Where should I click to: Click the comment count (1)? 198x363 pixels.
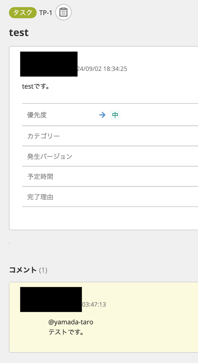click(x=43, y=270)
